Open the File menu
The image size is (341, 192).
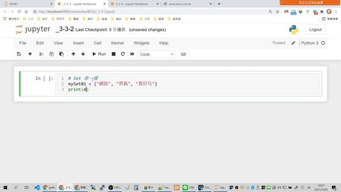click(22, 43)
